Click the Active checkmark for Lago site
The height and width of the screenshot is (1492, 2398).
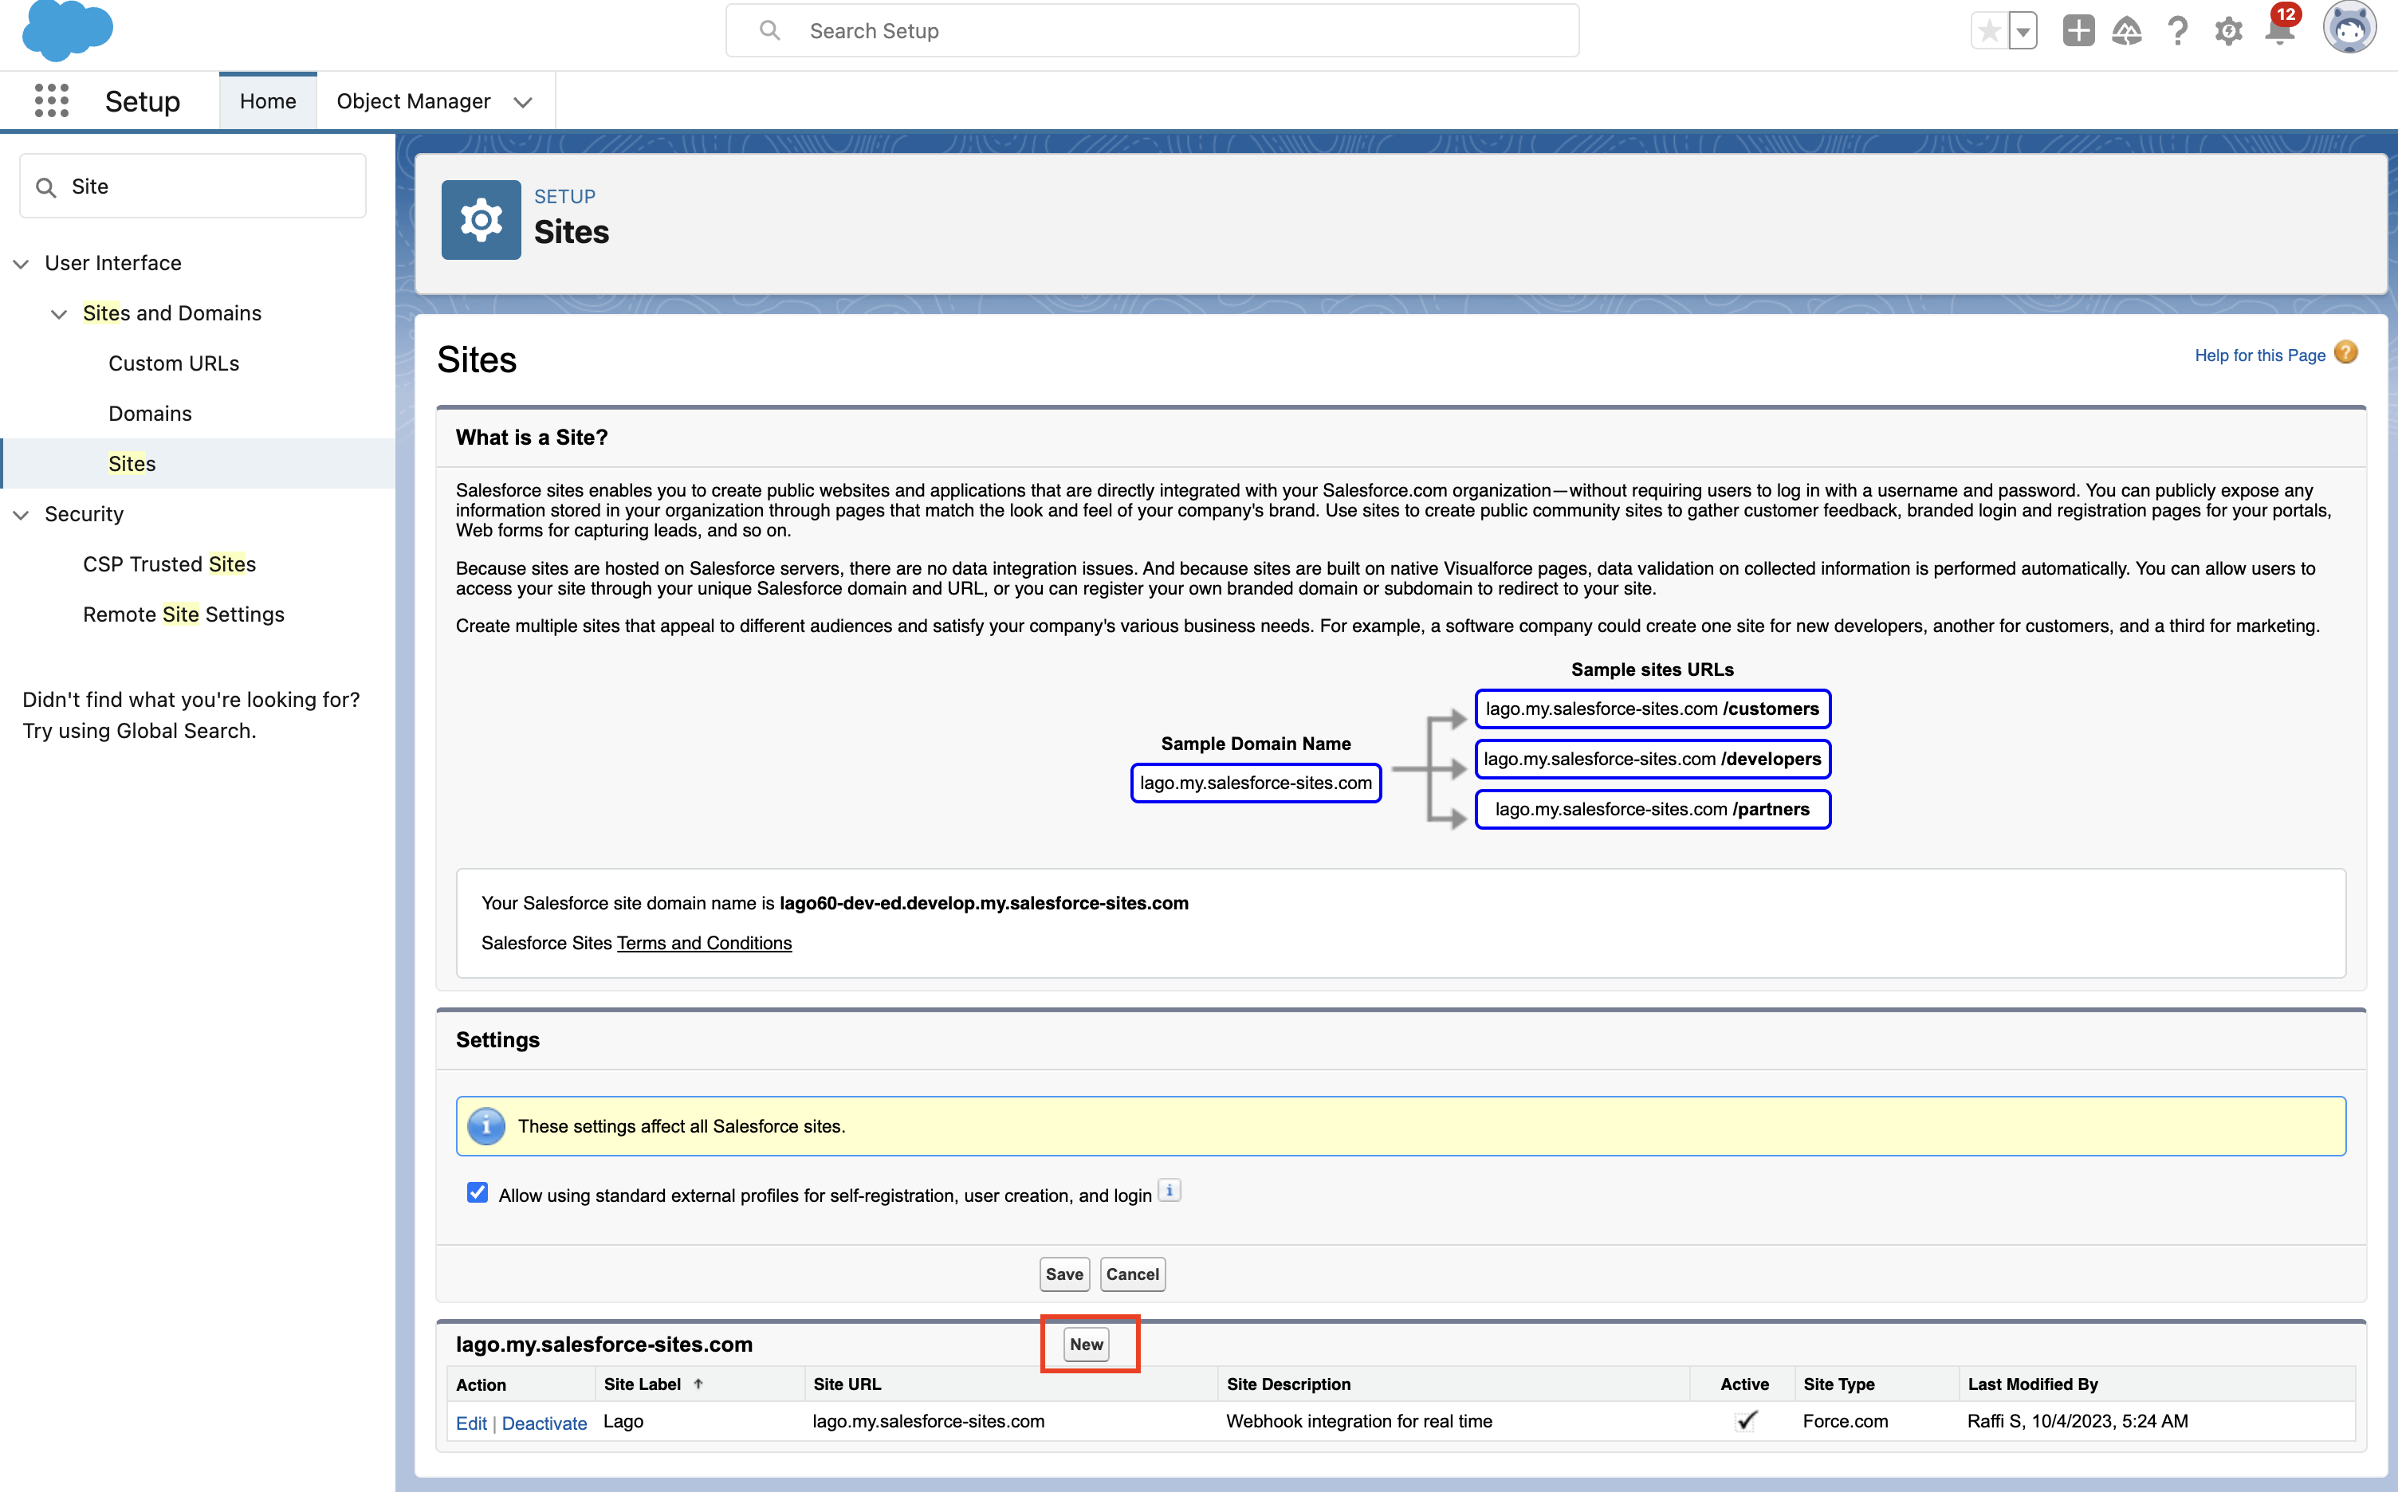(x=1746, y=1420)
